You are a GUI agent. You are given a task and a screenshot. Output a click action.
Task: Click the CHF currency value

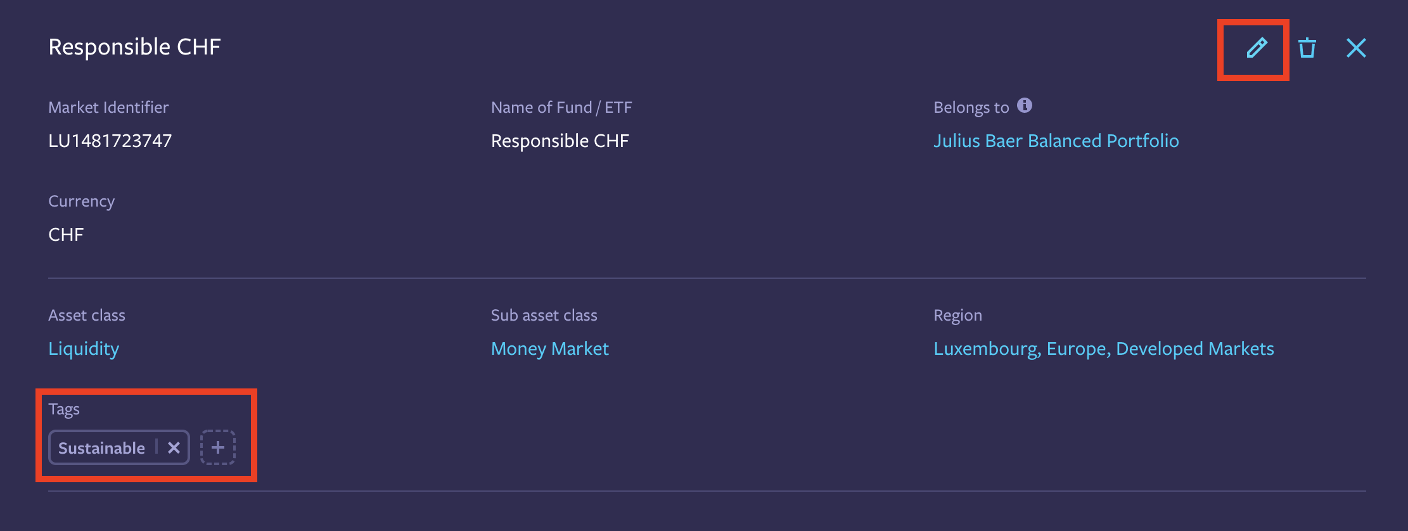click(x=66, y=234)
